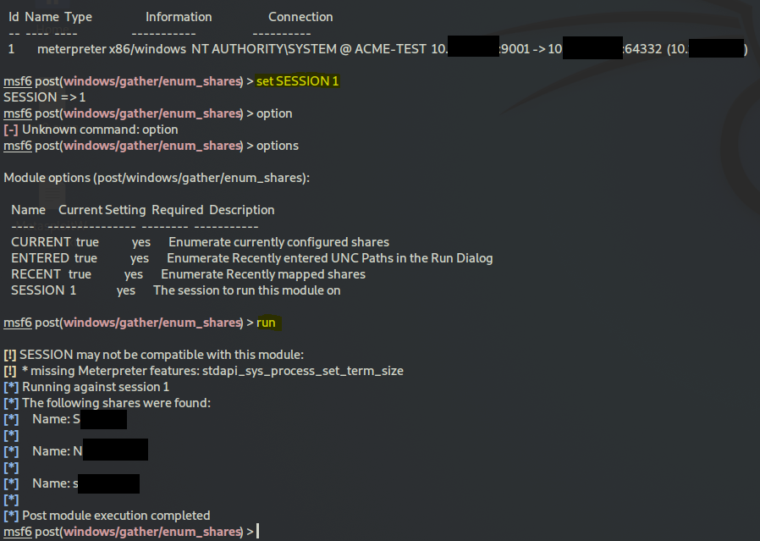
Task: Click the 'Information' column header in sessions table
Action: coord(179,17)
